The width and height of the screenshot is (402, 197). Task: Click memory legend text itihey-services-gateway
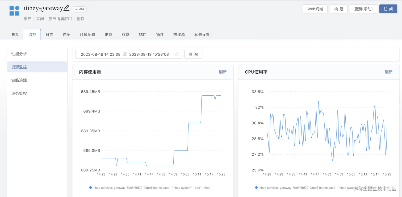[x=151, y=188]
